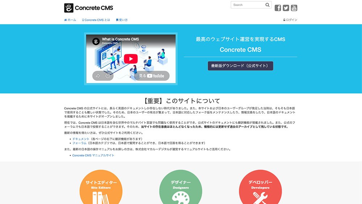Open the Concrete CMS マニュアルサイト link
The height and width of the screenshot is (204, 362).
pyautogui.click(x=93, y=155)
